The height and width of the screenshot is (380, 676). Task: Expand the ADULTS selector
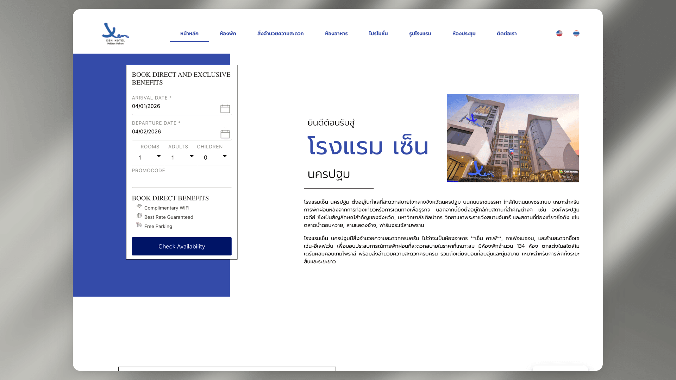191,157
